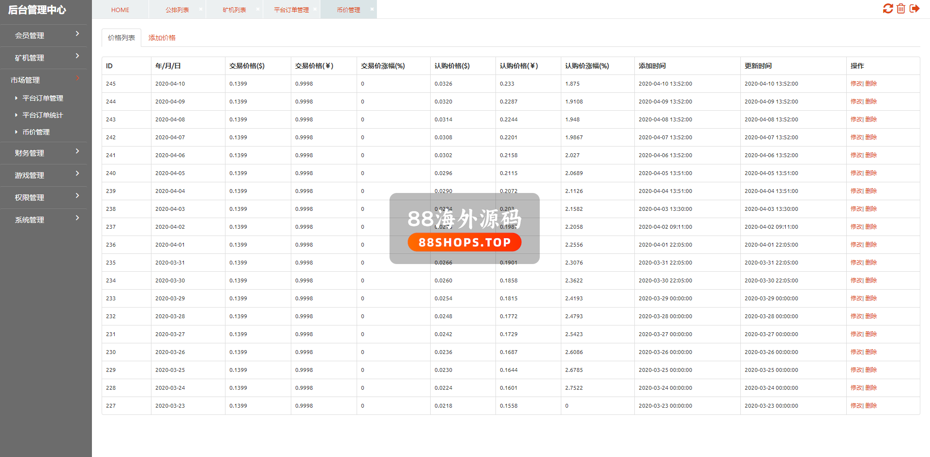
Task: Open 平台订单统计 in the sidebar
Action: (43, 115)
